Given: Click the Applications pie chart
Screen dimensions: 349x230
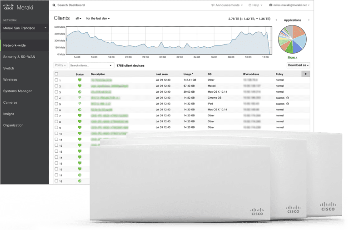Looking at the screenshot, I should (293, 39).
